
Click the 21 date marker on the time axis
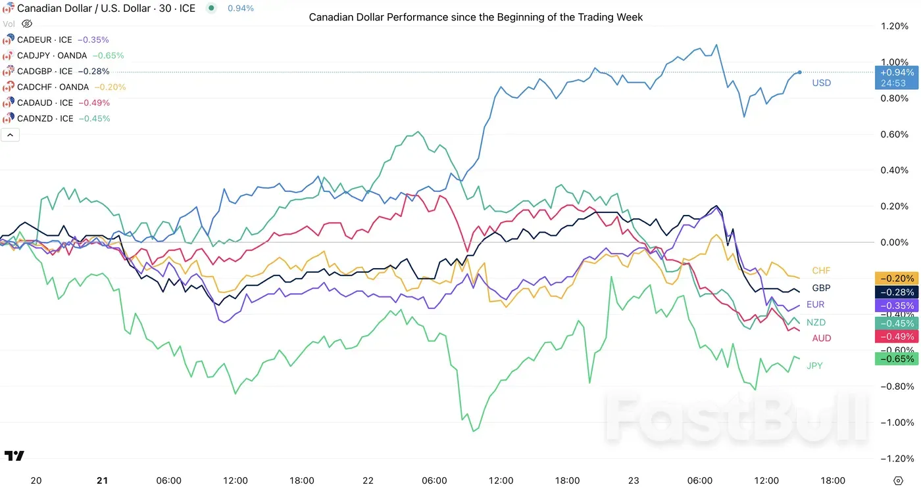102,480
